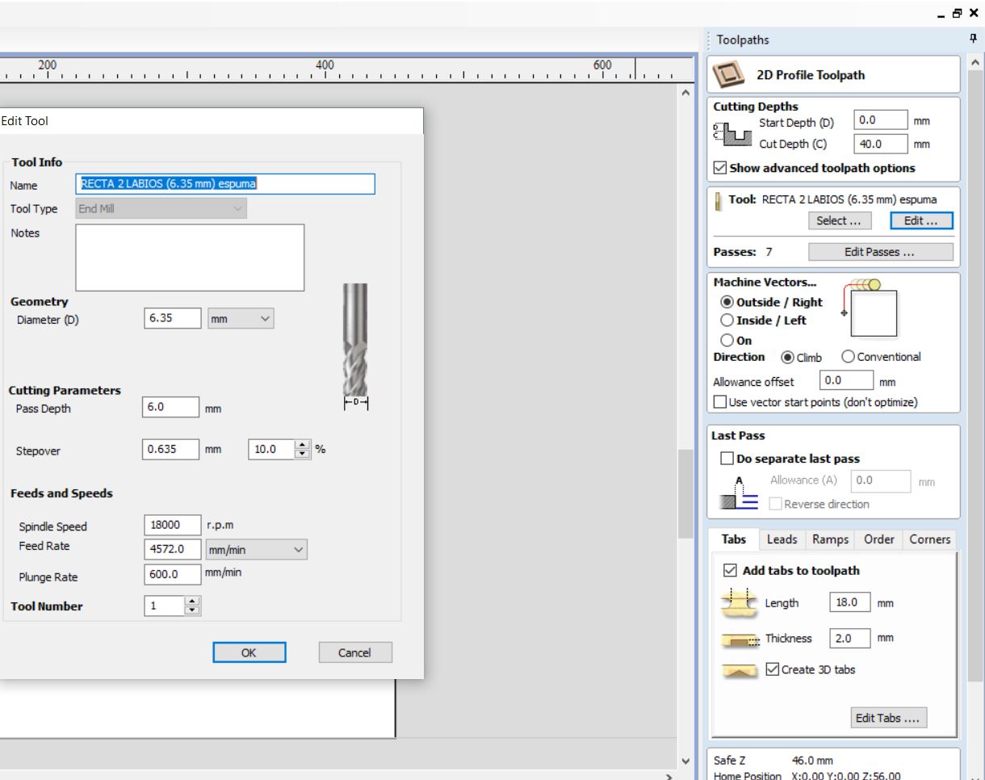
Task: Click Cancel in the Edit Tool dialog
Action: 355,652
